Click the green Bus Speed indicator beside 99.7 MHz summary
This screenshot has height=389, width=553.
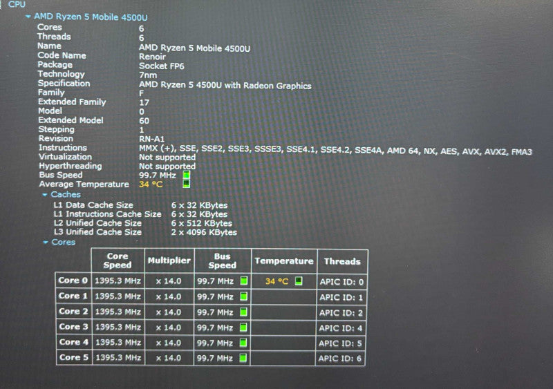pyautogui.click(x=187, y=175)
